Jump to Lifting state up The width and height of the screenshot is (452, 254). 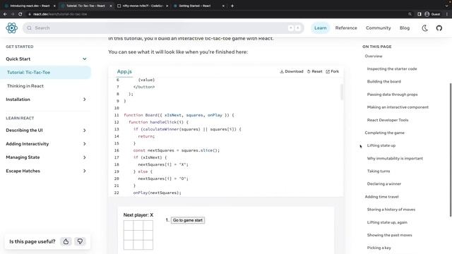pos(381,145)
